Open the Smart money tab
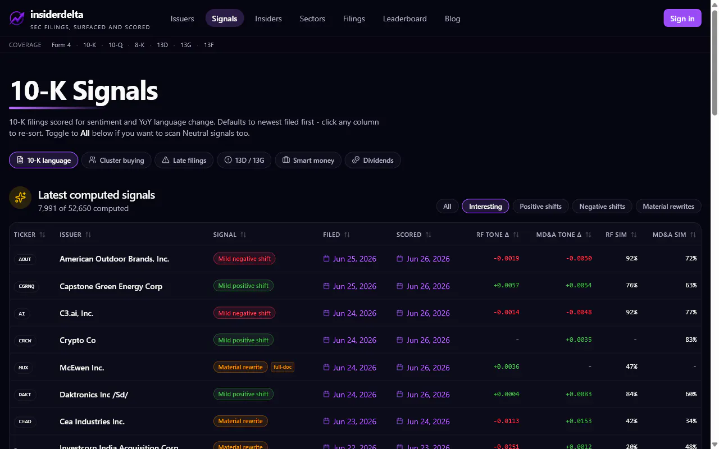Screen dimensions: 719x449 pyautogui.click(x=308, y=160)
